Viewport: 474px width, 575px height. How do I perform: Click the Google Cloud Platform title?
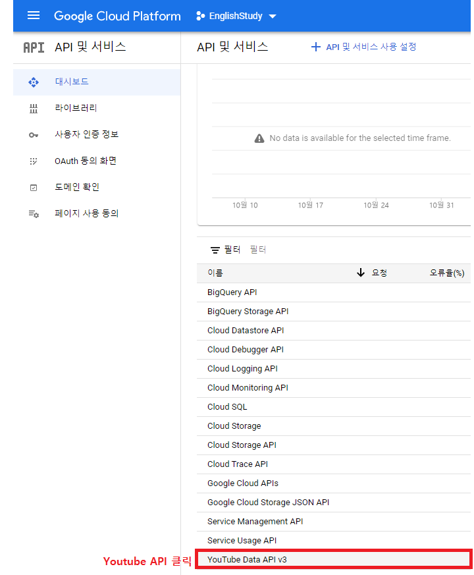pos(117,16)
